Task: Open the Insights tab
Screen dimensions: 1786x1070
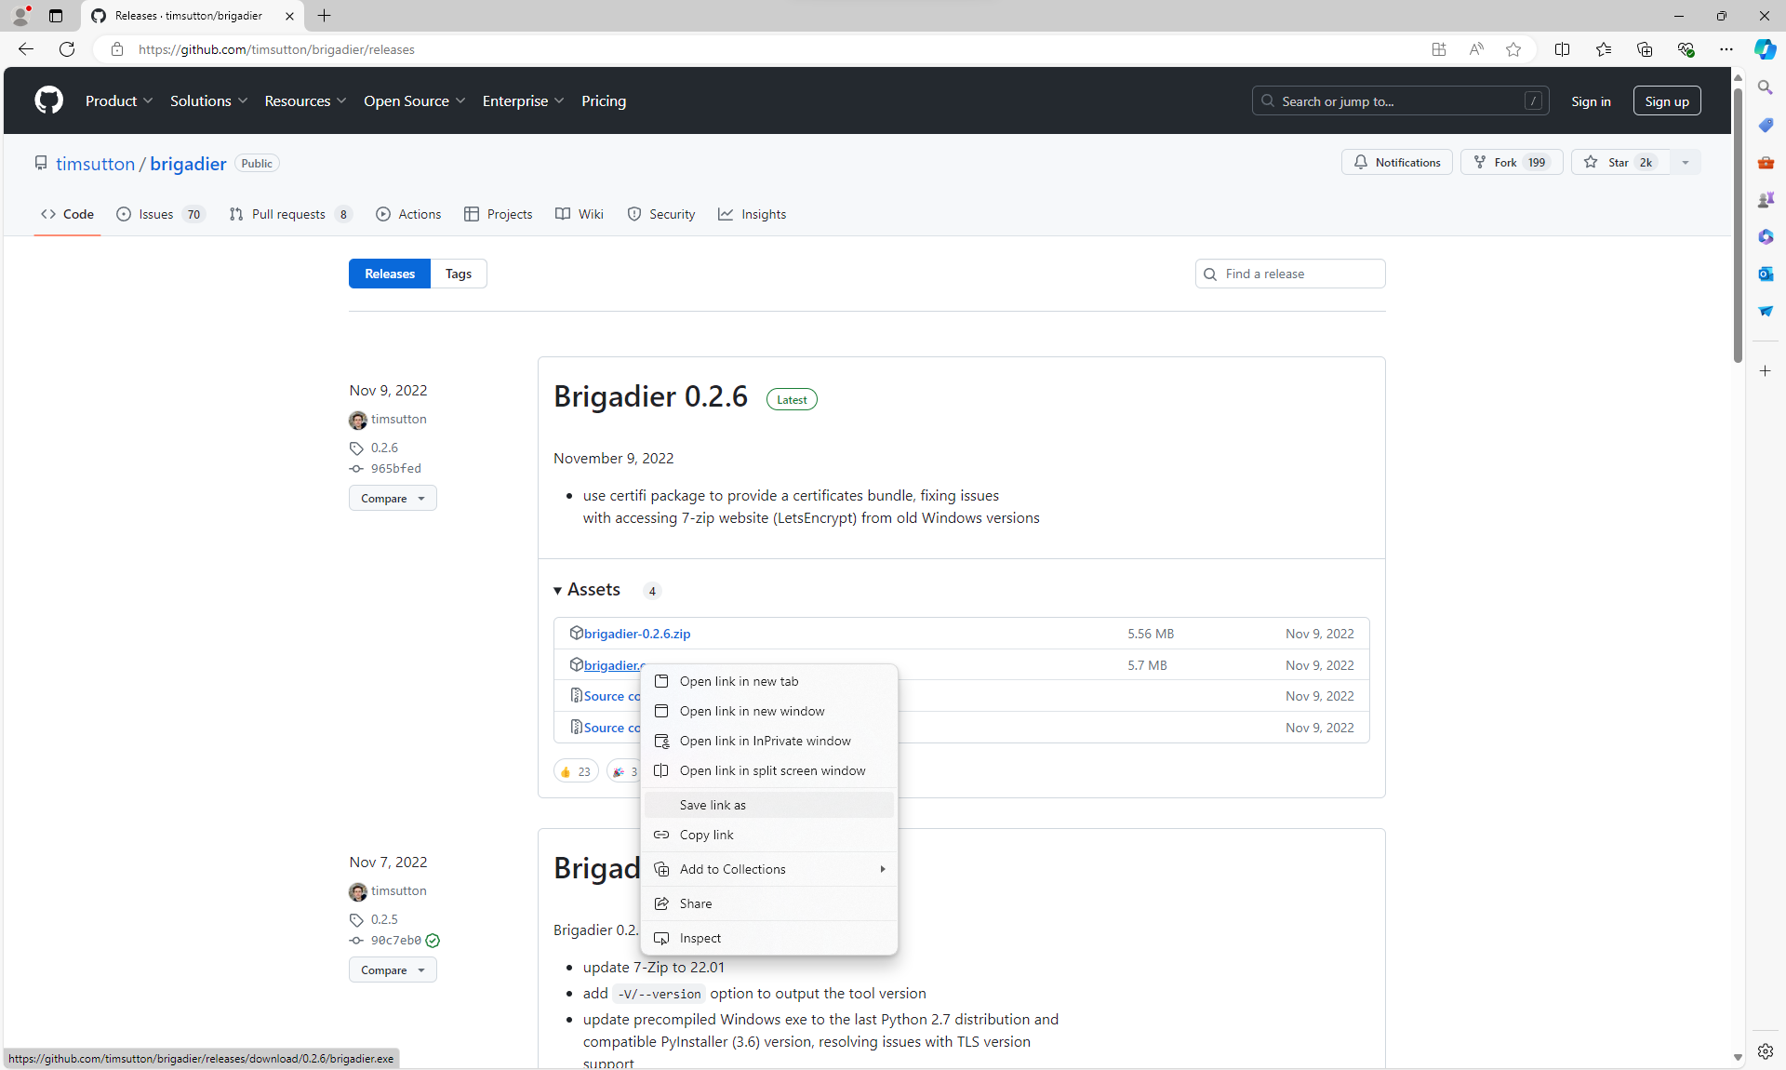Action: tap(752, 214)
